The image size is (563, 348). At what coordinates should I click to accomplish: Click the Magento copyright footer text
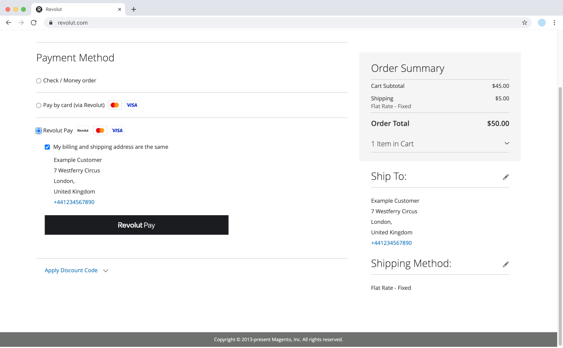[278, 339]
